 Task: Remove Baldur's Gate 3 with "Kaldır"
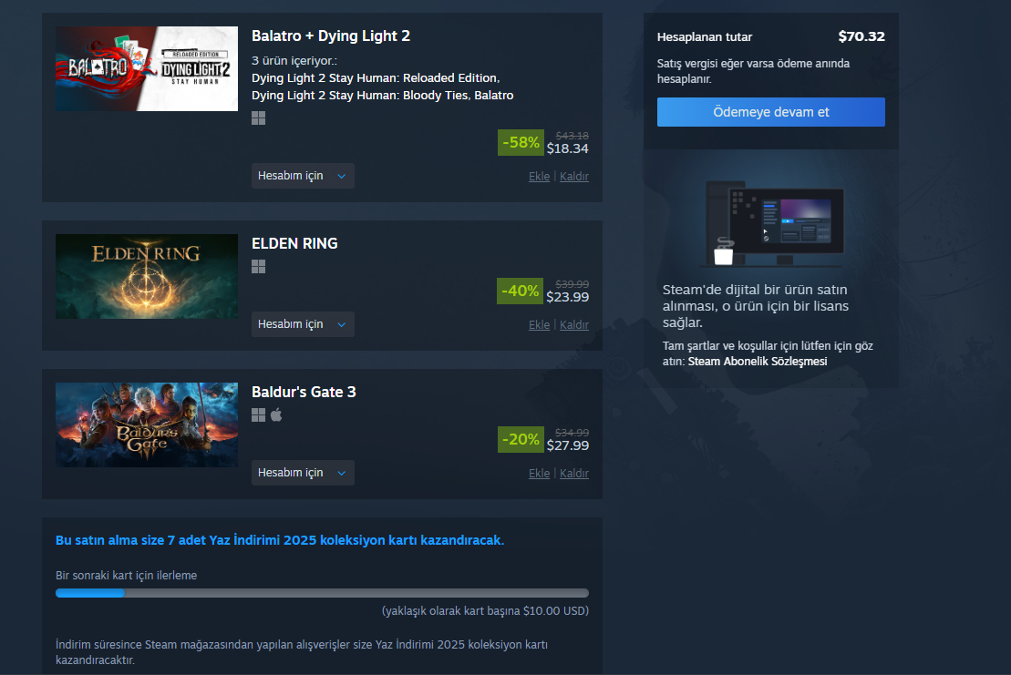573,474
